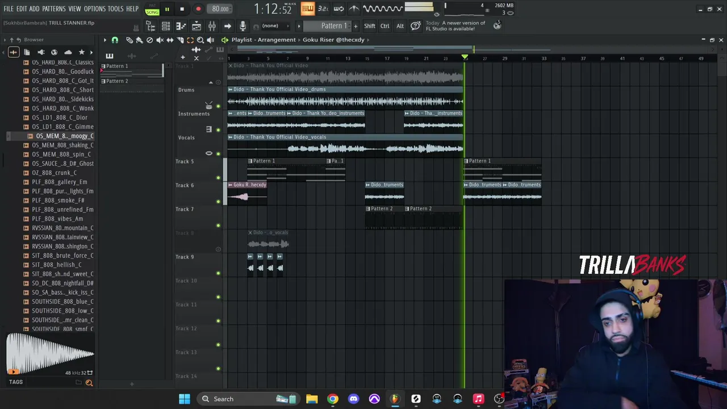
Task: Open the EDIT menu
Action: point(22,9)
